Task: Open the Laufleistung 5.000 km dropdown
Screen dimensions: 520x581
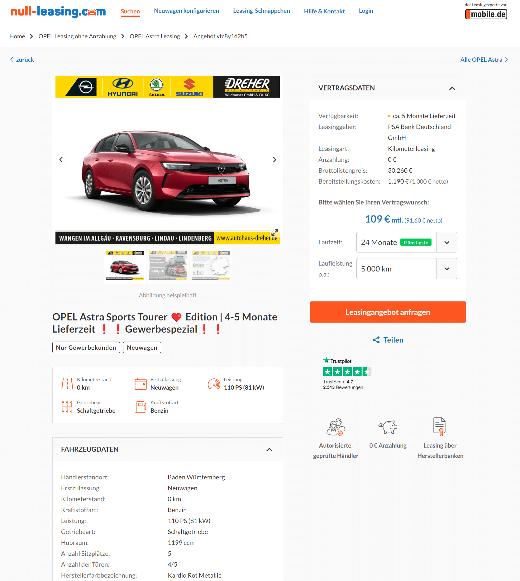Action: 407,269
